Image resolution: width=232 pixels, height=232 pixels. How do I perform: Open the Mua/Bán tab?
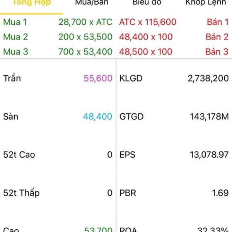92,3
